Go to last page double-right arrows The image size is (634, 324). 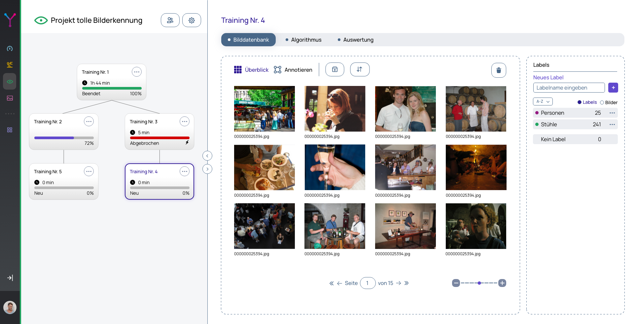click(x=406, y=283)
